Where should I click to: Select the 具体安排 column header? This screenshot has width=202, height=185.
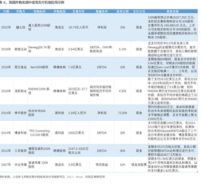tap(173, 12)
